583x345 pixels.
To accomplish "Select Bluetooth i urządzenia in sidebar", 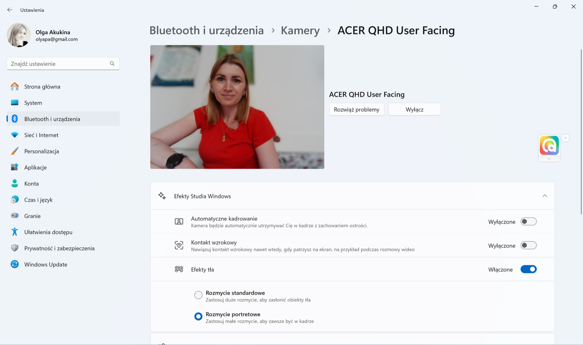I will 63,119.
